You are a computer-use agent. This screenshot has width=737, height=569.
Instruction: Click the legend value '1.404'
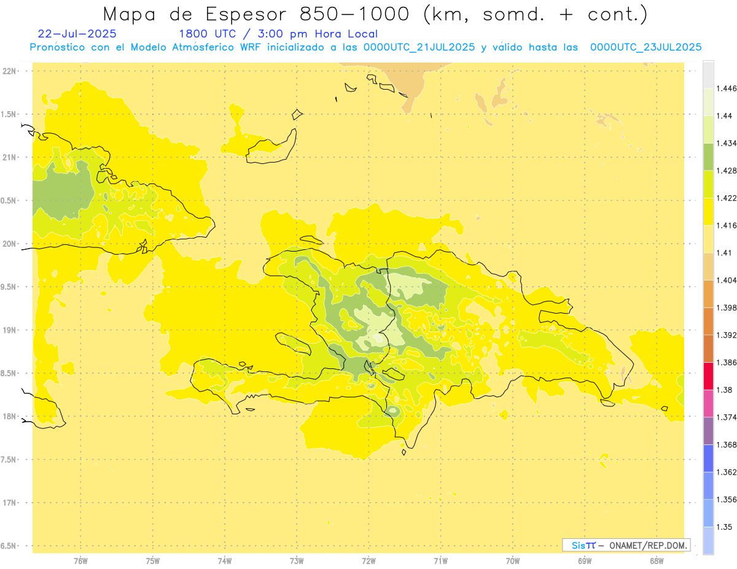[726, 281]
